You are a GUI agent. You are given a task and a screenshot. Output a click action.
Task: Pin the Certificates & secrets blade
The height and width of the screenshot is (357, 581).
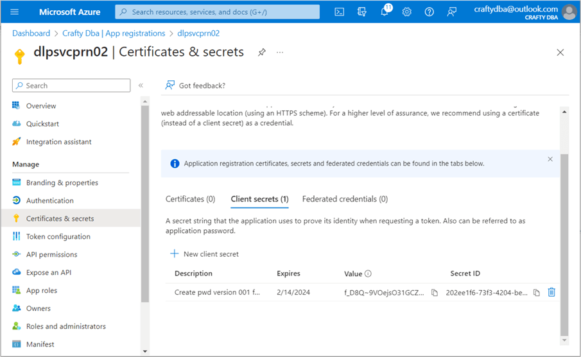262,52
